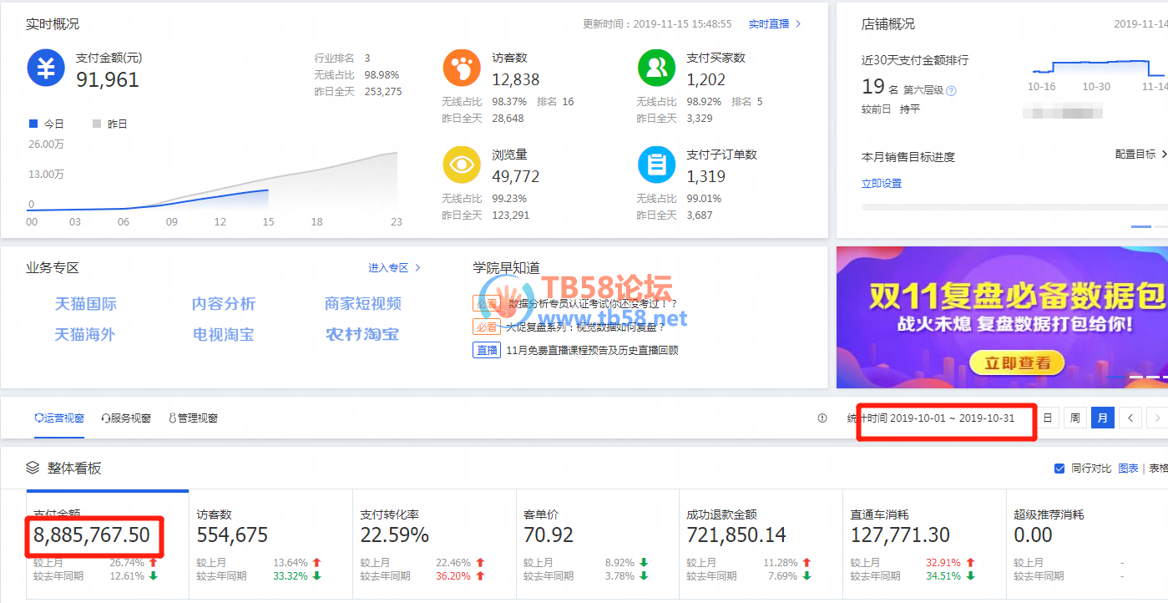Select the 成功退款金额 metric card
Viewport: 1168px width, 603px height.
point(762,544)
